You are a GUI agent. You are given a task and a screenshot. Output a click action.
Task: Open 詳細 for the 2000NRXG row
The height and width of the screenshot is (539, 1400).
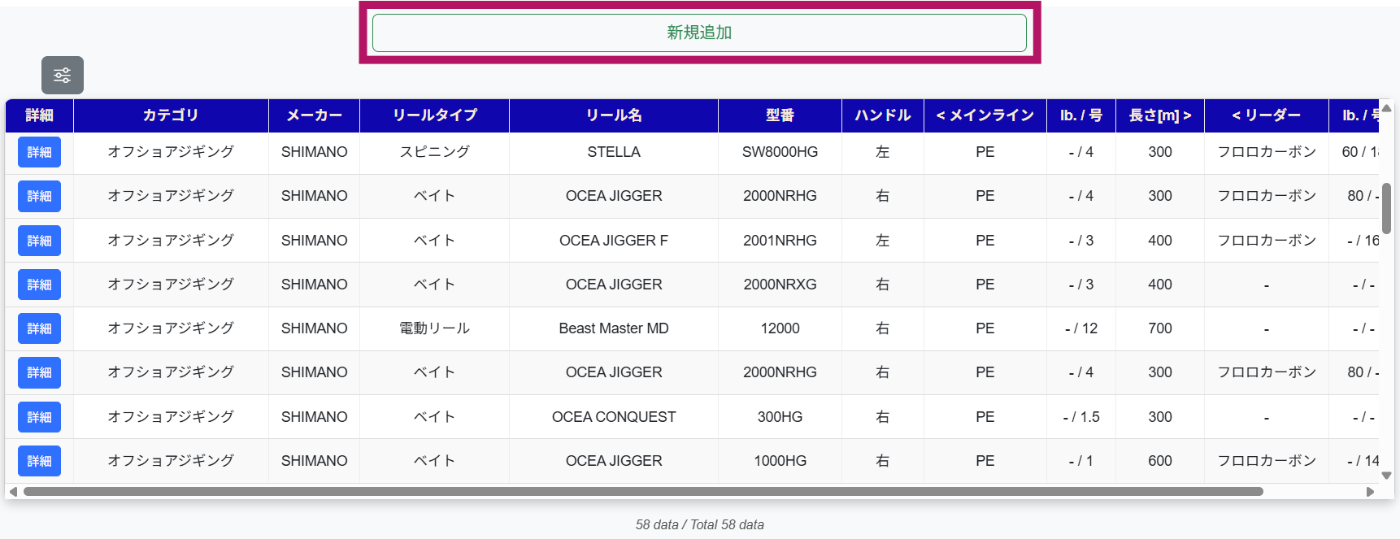39,285
